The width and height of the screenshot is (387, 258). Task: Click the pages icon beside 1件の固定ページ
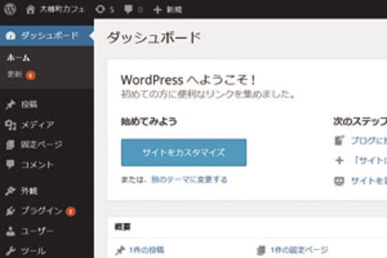coord(261,250)
